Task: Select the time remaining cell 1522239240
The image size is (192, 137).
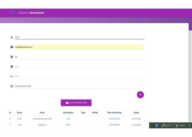Action: pyautogui.click(x=114, y=119)
